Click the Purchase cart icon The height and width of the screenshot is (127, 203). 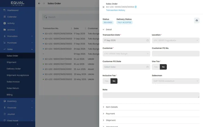5,43
